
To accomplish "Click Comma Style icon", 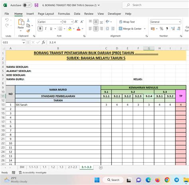I will (x=167, y=29).
